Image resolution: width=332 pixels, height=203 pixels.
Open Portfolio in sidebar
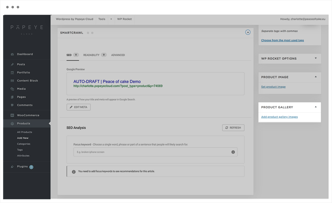pyautogui.click(x=24, y=73)
